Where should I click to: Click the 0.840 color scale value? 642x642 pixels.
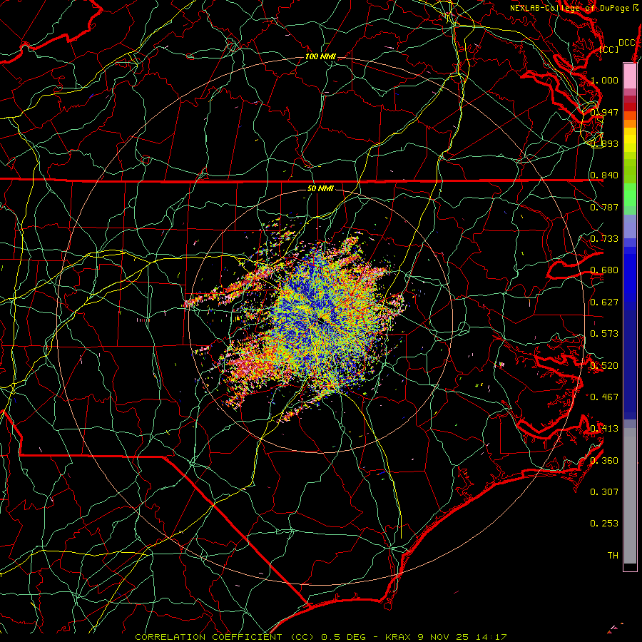pyautogui.click(x=604, y=175)
